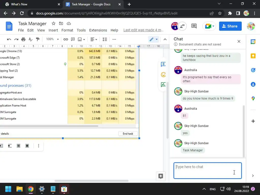Open the Tools menu
This screenshot has height=195, width=260.
(81, 30)
